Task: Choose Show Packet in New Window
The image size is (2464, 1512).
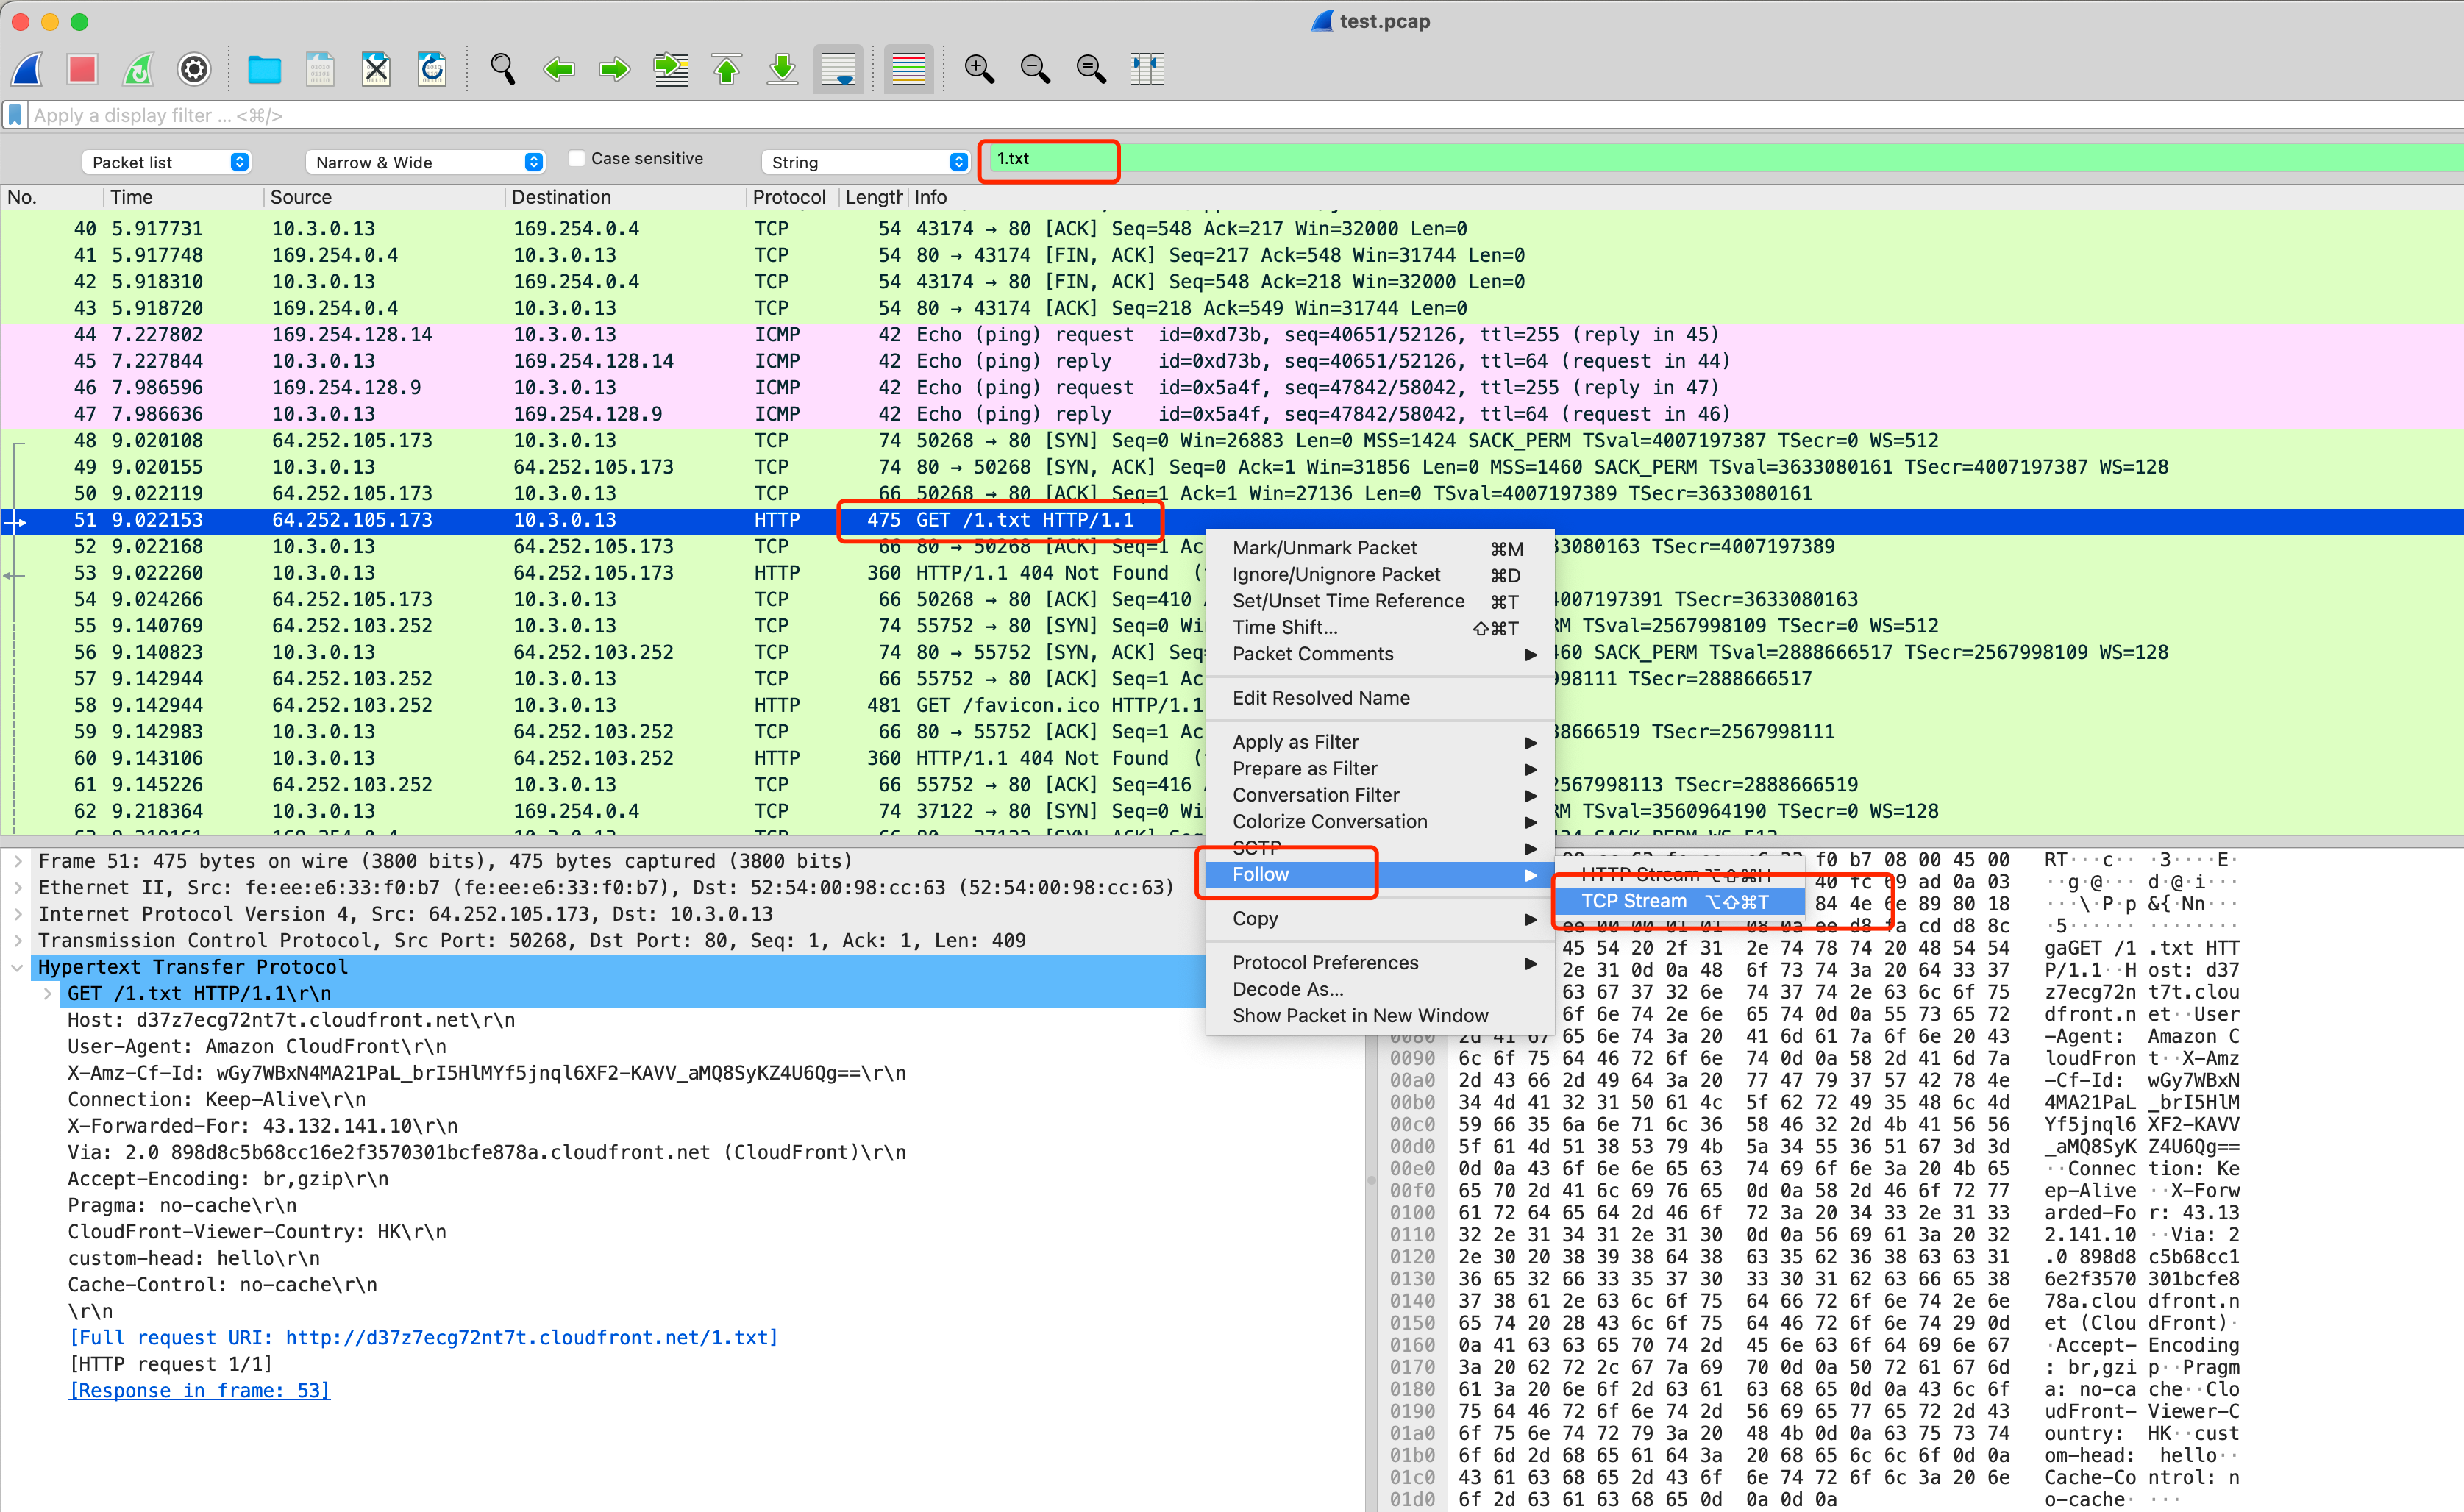Action: [1379, 1016]
